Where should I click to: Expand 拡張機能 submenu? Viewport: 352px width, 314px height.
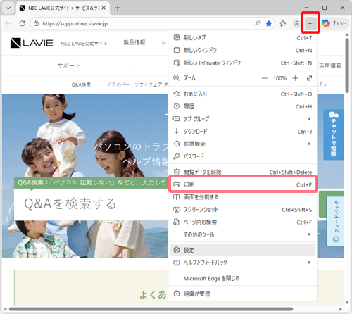[x=243, y=144]
